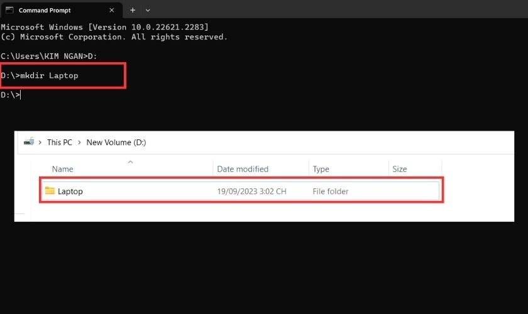
Task: Click the File folder type cell for Laptop
Action: pyautogui.click(x=330, y=192)
